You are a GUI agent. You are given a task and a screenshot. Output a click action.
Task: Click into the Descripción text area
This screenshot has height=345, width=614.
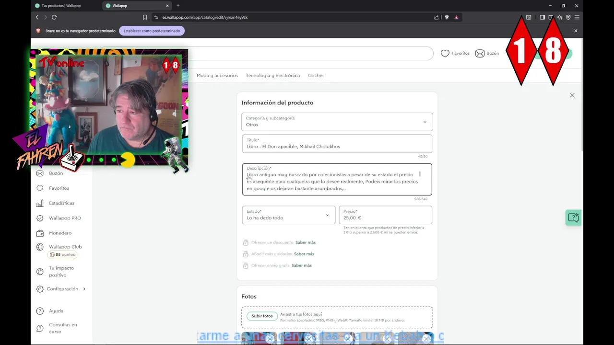[337, 179]
